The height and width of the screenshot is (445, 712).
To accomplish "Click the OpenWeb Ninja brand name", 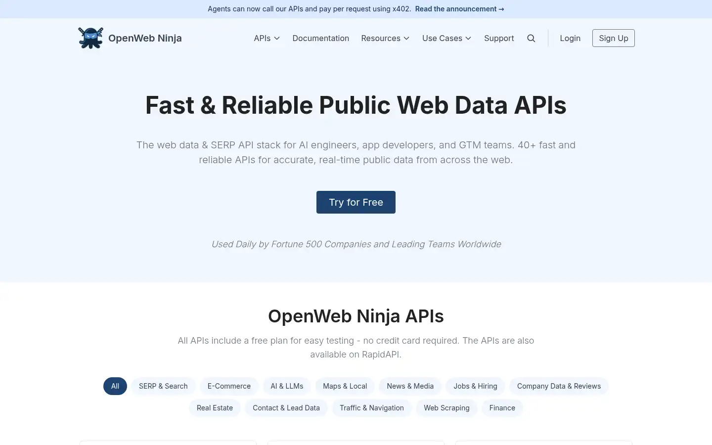I will coord(145,38).
